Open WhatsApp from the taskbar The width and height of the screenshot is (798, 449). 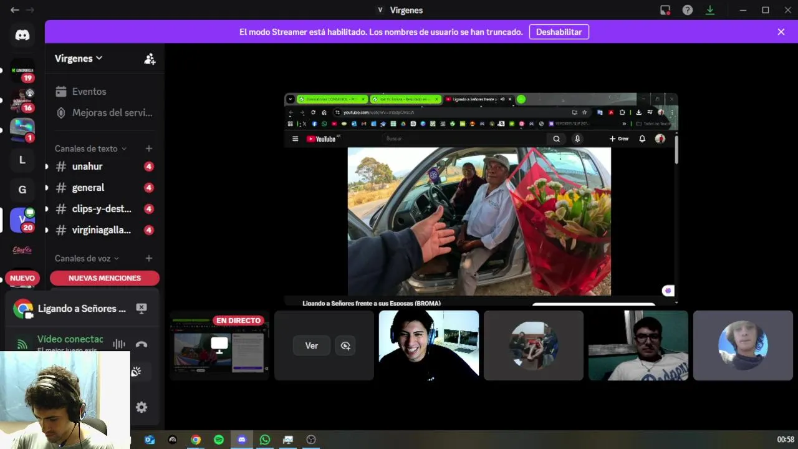tap(265, 440)
